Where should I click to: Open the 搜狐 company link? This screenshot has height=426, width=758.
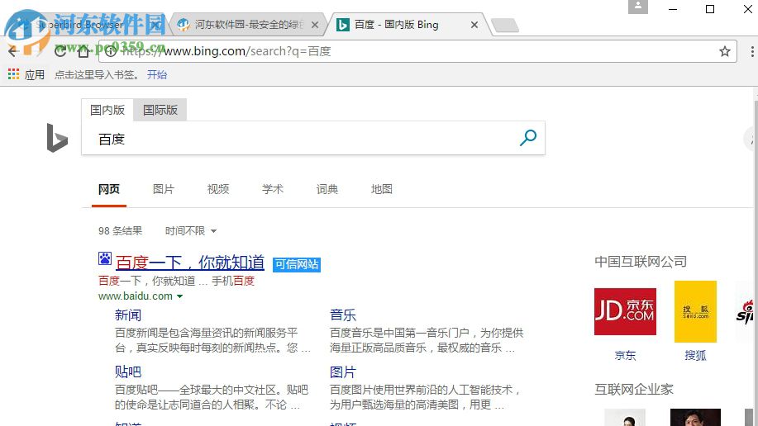pyautogui.click(x=695, y=356)
